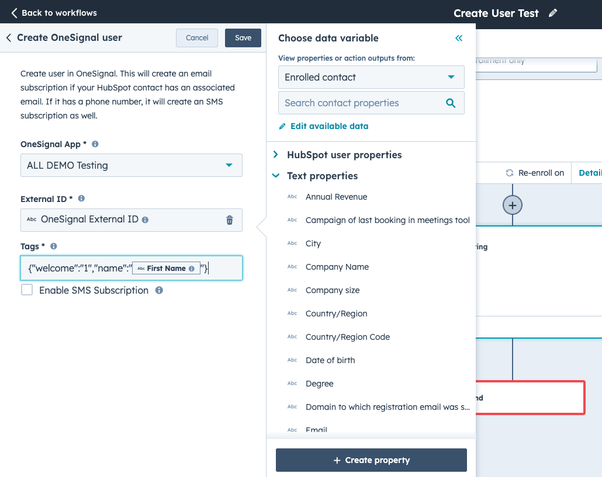Screen dimensions: 602x477
Task: Select Campaign of last booking in meetings tool
Action: 388,220
